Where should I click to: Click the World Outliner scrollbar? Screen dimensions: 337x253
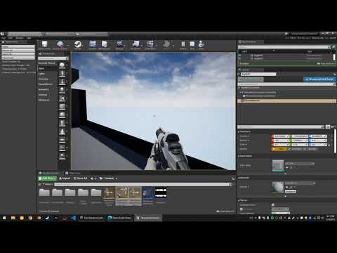pyautogui.click(x=334, y=57)
